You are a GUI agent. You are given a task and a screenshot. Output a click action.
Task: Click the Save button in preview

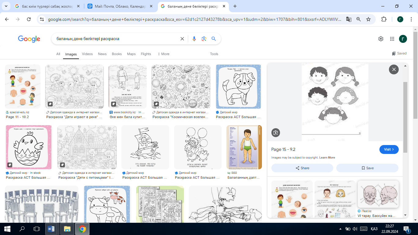point(367,168)
